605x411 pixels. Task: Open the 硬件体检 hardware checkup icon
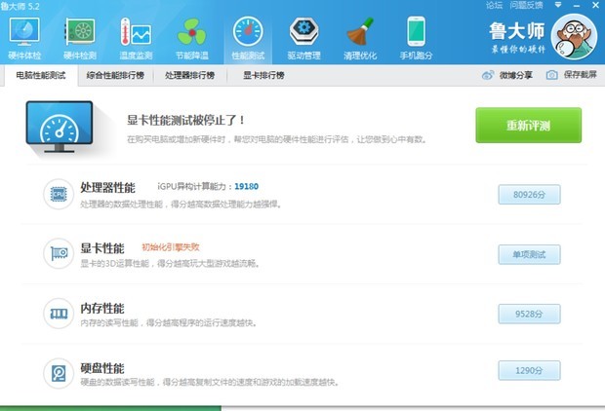pos(24,32)
